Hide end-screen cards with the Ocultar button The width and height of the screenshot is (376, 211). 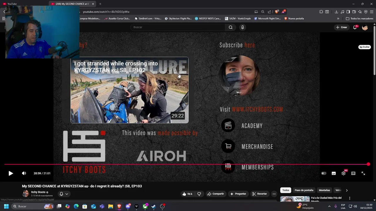[365, 47]
